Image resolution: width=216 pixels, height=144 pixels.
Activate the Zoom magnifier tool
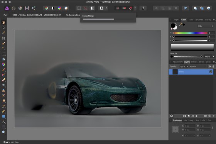click(x=3, y=132)
